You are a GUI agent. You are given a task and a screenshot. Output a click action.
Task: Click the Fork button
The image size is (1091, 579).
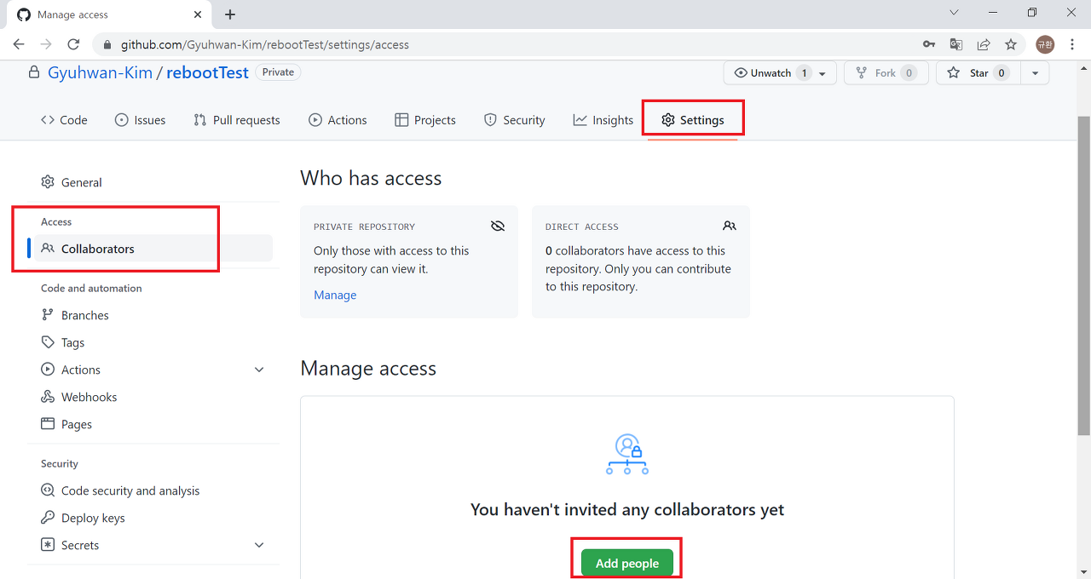(x=886, y=73)
